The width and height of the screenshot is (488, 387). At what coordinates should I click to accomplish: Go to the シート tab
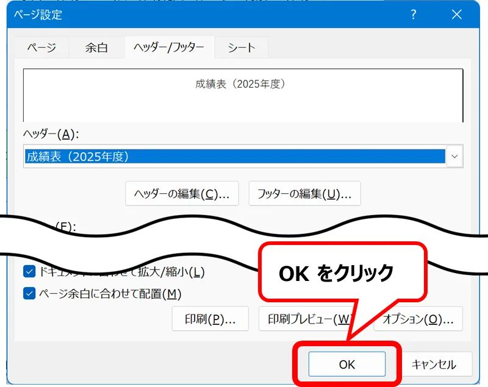point(242,47)
